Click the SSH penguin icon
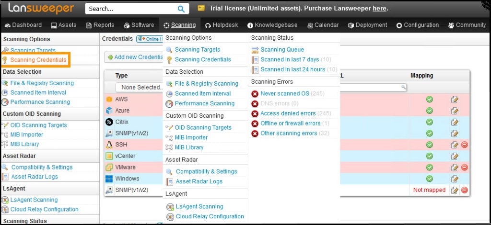Screen dimensions: 491x225 [109, 145]
